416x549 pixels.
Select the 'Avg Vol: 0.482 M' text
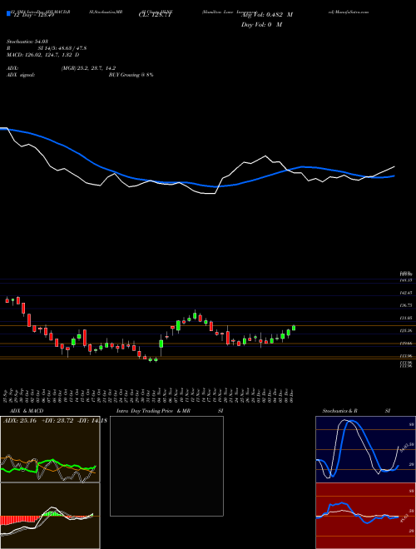(x=267, y=15)
